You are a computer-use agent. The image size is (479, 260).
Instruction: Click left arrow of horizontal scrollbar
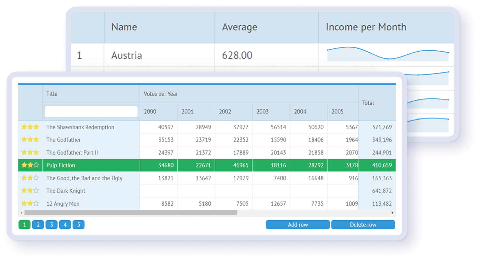click(x=22, y=213)
